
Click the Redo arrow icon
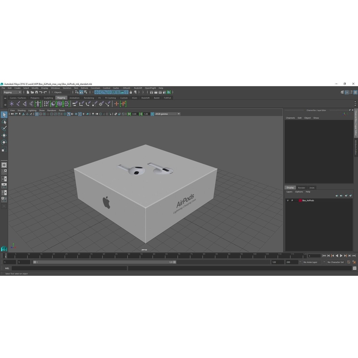click(45, 92)
